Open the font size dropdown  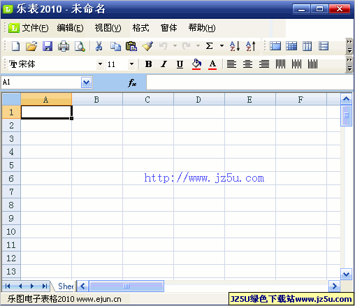[131, 64]
